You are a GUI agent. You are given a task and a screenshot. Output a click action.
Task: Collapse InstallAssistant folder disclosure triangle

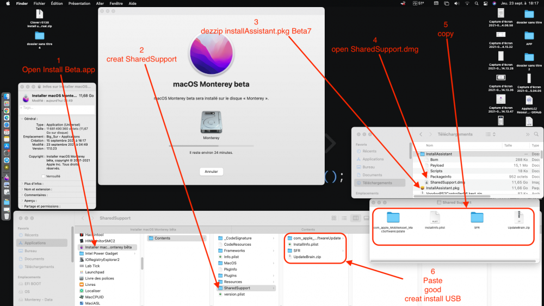[418, 154]
